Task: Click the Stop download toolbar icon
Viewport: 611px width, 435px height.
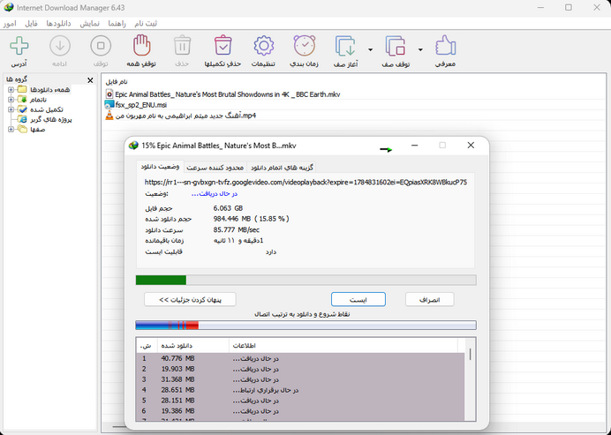Action: 101,46
